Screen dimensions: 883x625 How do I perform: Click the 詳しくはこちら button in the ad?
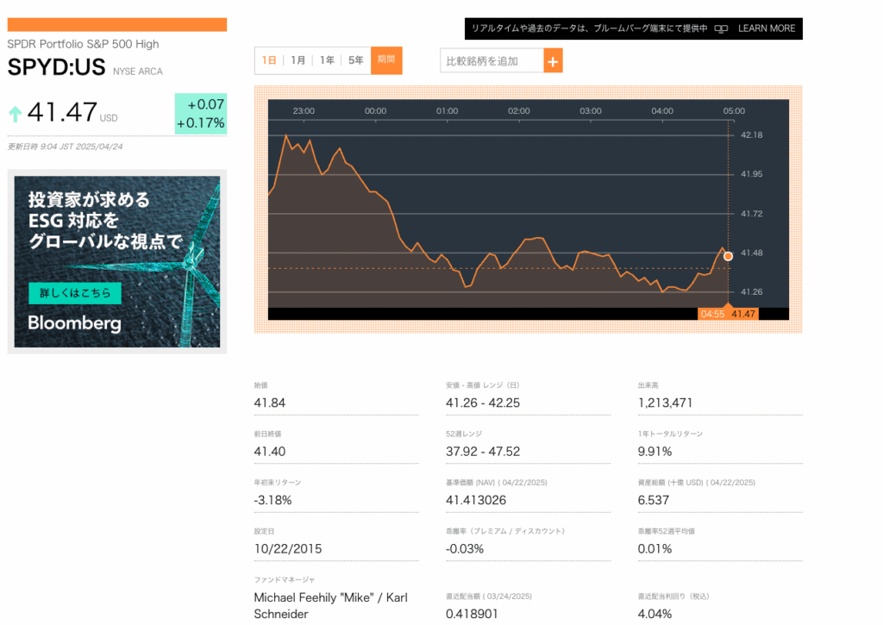click(x=75, y=293)
